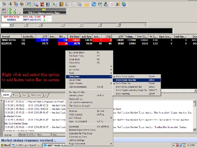
Task: Click the Windows Start button
Action: tap(5, 145)
